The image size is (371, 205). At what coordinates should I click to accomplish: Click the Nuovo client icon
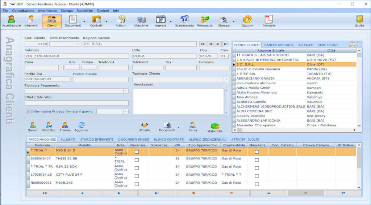32,127
